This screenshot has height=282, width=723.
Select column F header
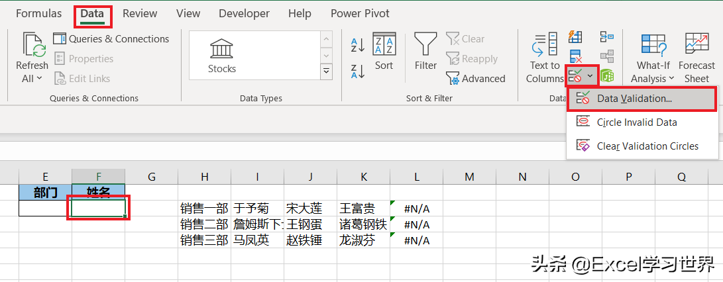pyautogui.click(x=99, y=177)
